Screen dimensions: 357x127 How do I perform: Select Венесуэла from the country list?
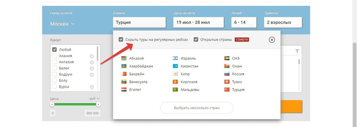pos(138,82)
